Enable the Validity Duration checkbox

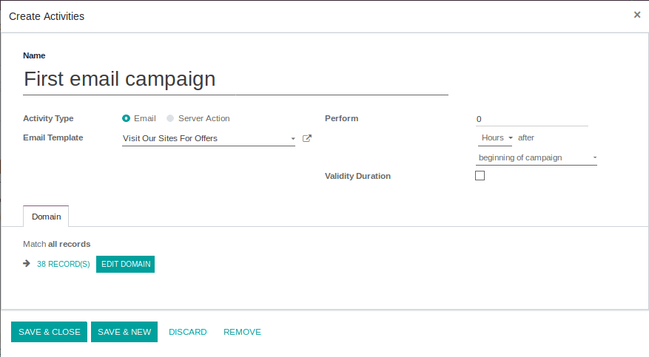click(480, 176)
